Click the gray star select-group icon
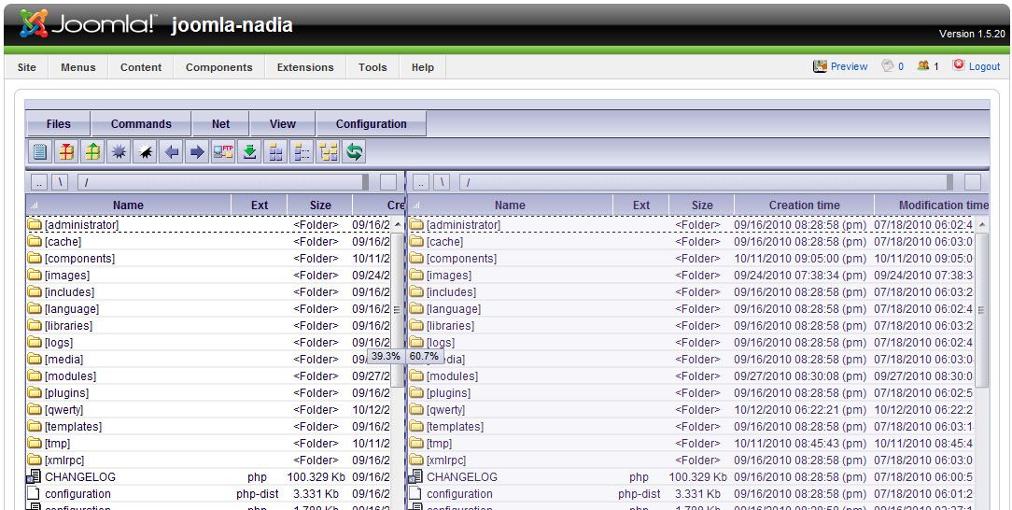 tap(119, 152)
